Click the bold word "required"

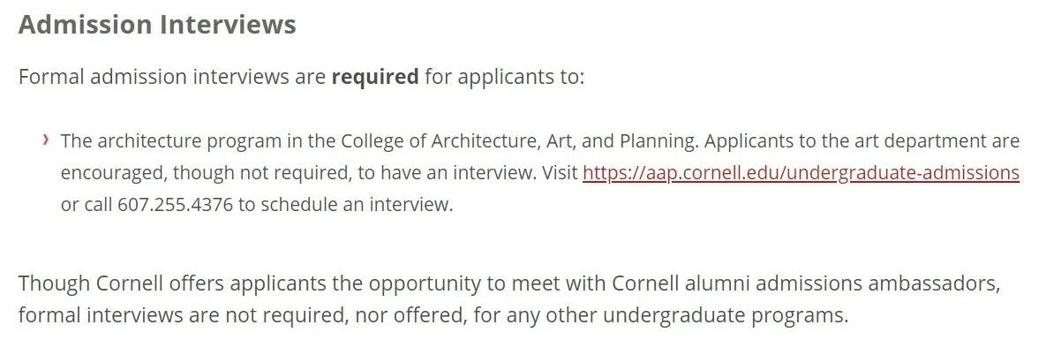[x=375, y=77]
